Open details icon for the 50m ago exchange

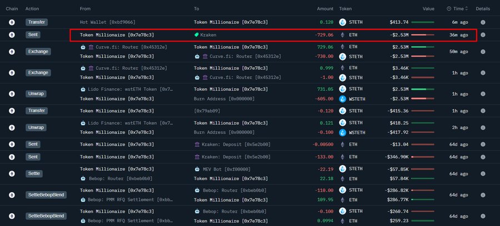483,52
